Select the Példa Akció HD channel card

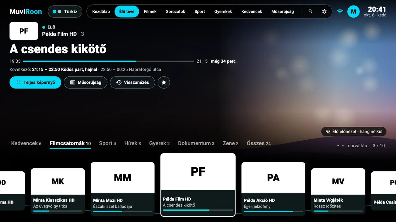coord(273,189)
